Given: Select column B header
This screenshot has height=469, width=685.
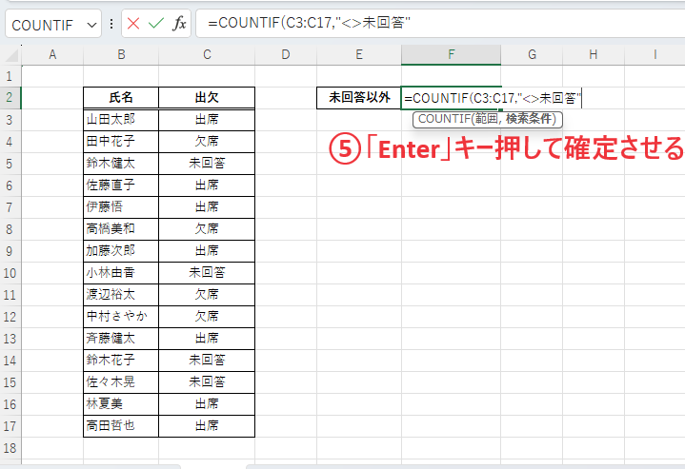Looking at the screenshot, I should 121,55.
